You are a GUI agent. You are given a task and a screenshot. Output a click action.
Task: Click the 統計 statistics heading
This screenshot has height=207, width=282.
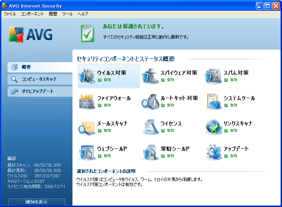pyautogui.click(x=12, y=158)
